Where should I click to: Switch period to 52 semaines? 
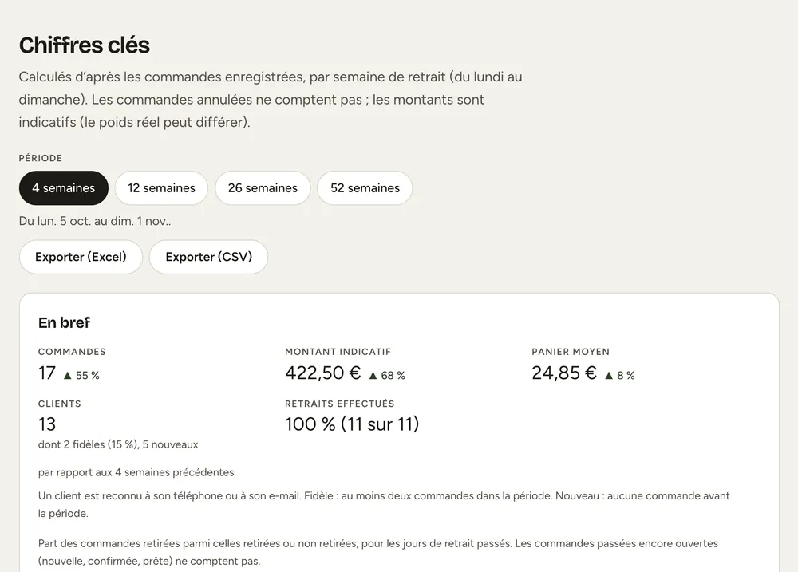coord(365,188)
